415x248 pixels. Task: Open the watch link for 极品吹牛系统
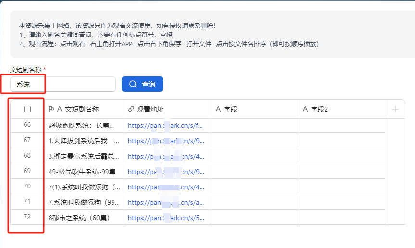click(165, 172)
